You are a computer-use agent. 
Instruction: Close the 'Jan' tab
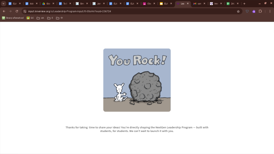point(104,3)
